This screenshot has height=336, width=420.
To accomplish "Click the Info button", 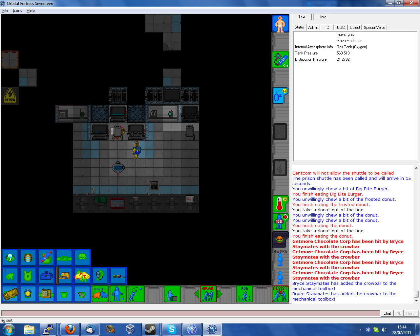I will 323,17.
